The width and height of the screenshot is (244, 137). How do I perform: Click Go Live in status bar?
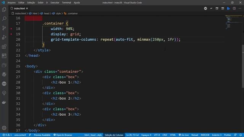tap(184, 135)
